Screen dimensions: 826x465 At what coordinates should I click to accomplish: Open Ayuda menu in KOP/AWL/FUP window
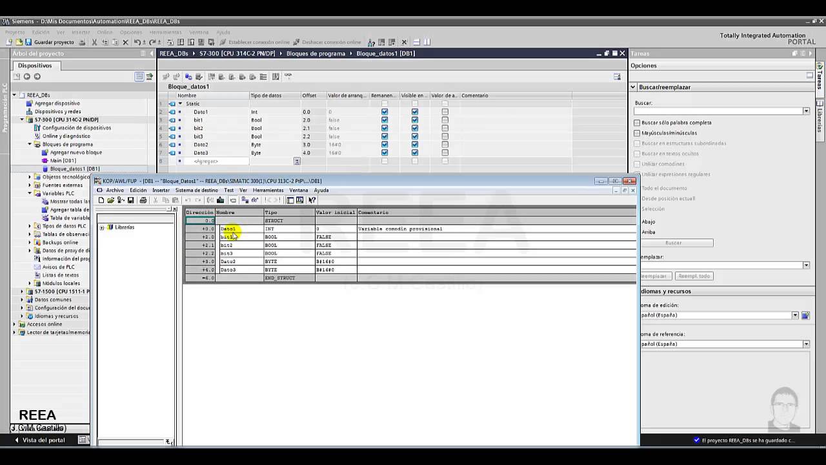(321, 191)
